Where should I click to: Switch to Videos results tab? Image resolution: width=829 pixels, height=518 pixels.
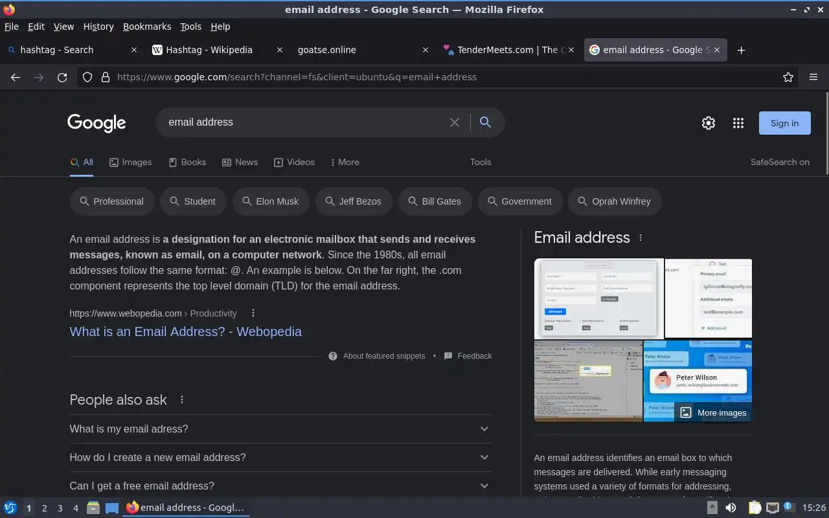coord(294,163)
